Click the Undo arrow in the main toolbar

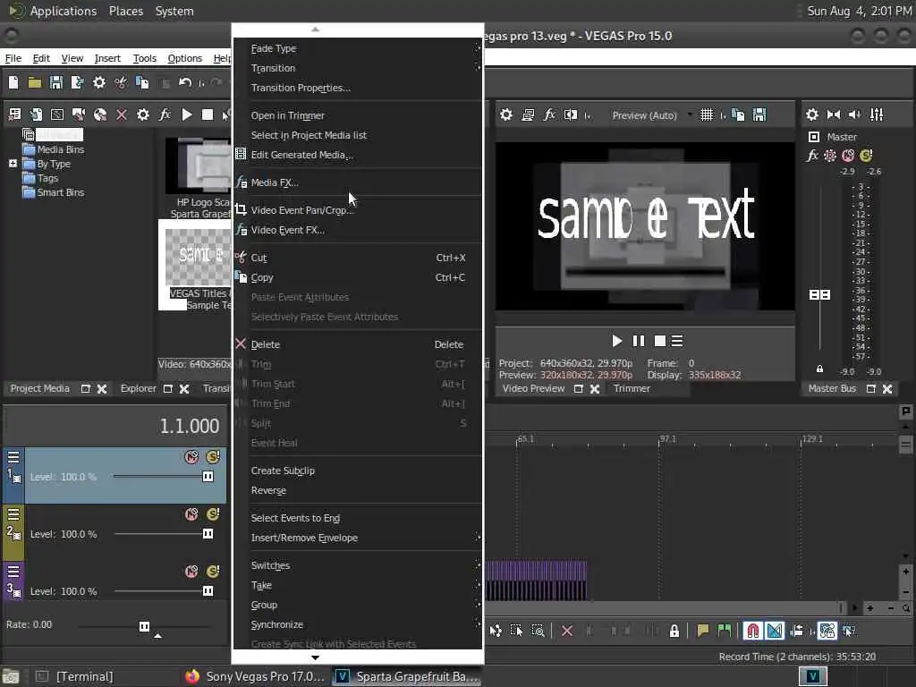point(185,82)
